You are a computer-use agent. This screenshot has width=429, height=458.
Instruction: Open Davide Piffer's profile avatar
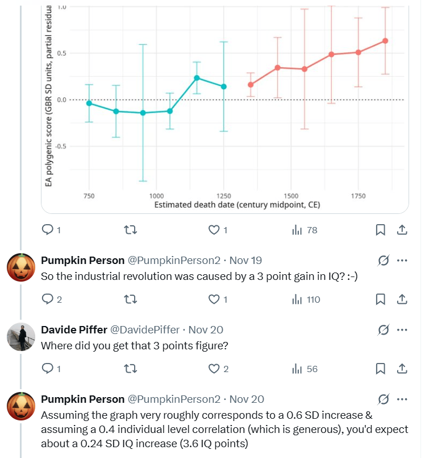click(x=21, y=337)
